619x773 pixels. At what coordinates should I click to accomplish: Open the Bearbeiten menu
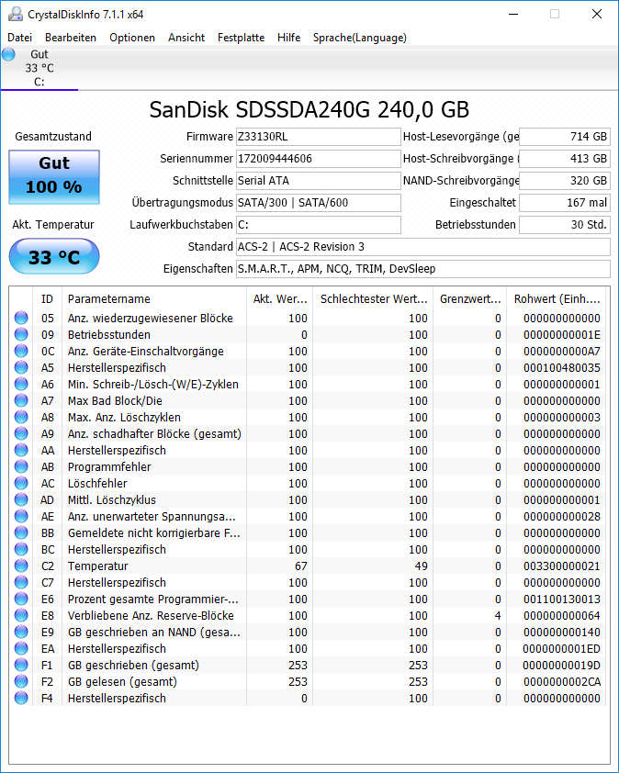[71, 38]
